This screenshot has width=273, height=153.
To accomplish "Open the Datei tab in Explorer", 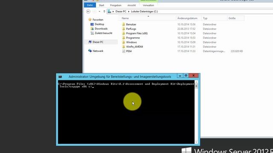I will pyautogui.click(x=90, y=5).
